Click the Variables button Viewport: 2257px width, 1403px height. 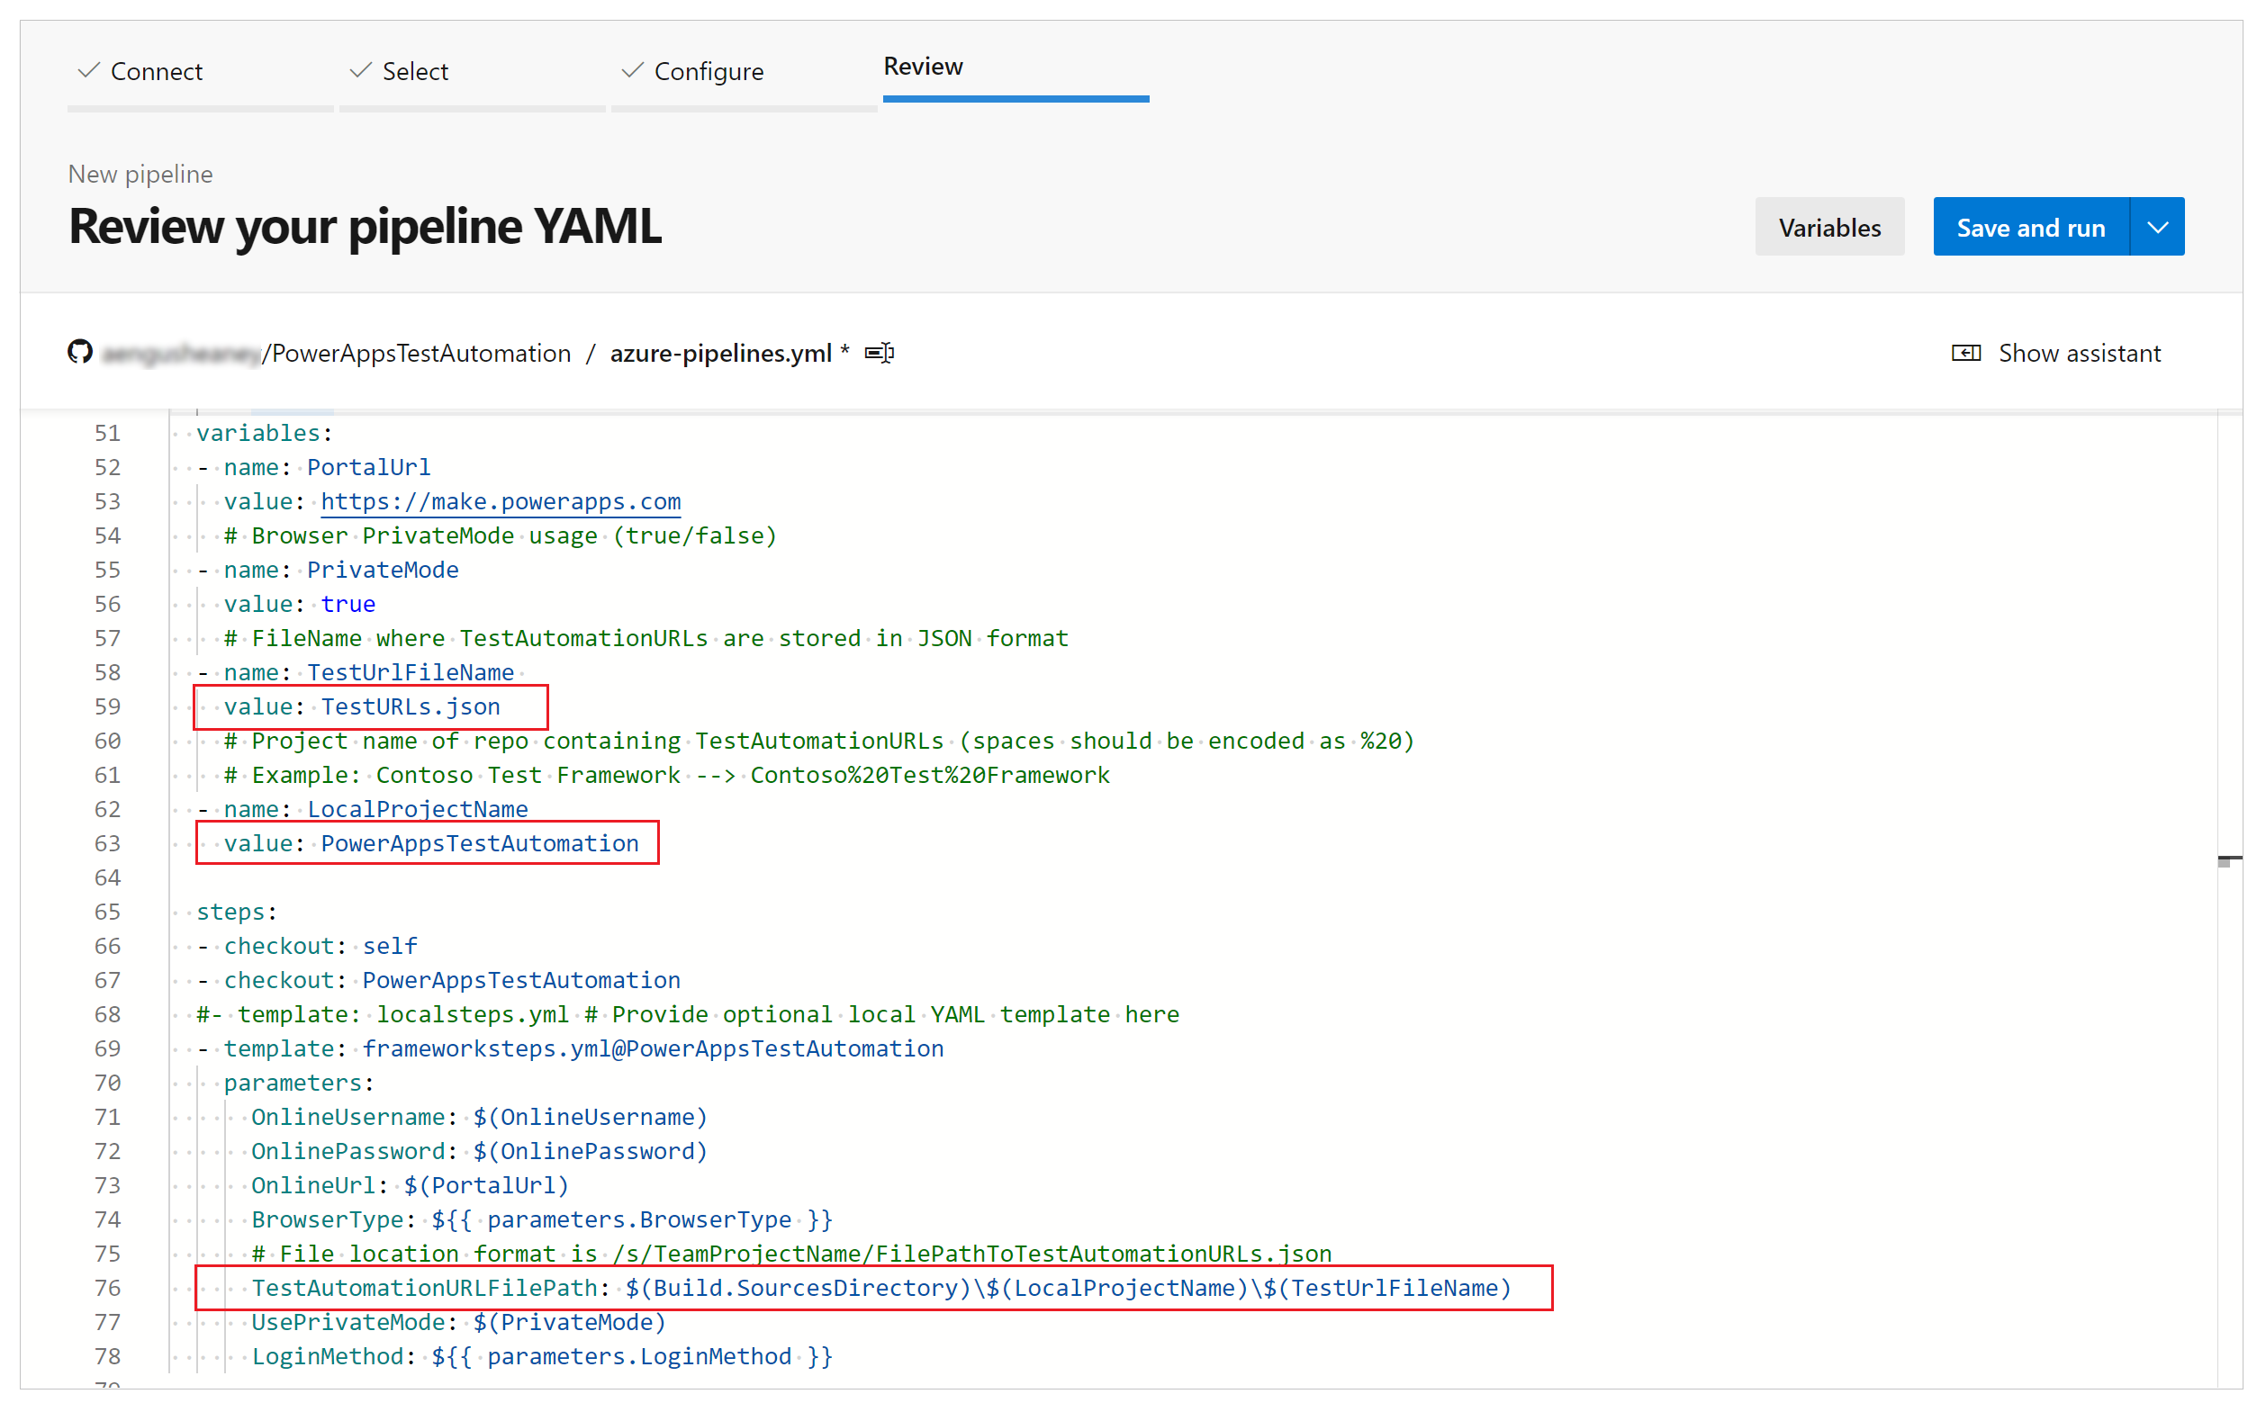(x=1827, y=226)
